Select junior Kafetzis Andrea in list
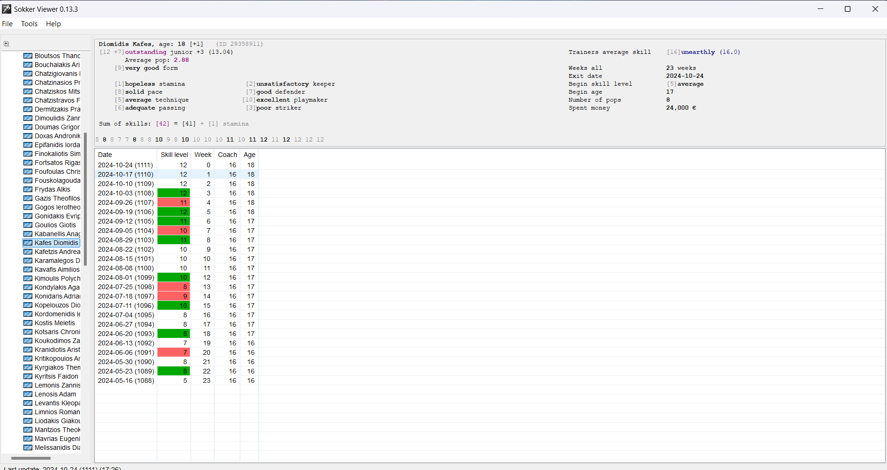This screenshot has height=470, width=887. click(57, 252)
